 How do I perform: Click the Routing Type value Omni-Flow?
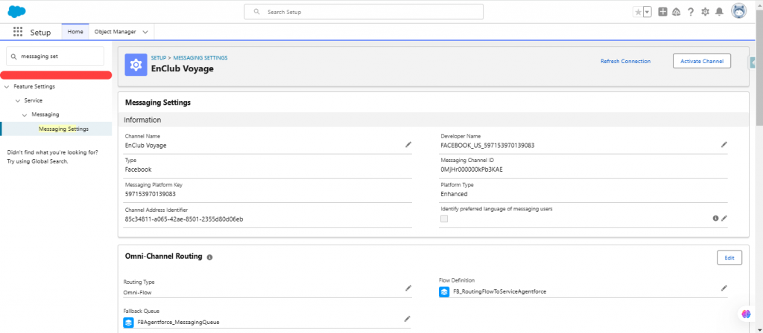click(138, 292)
